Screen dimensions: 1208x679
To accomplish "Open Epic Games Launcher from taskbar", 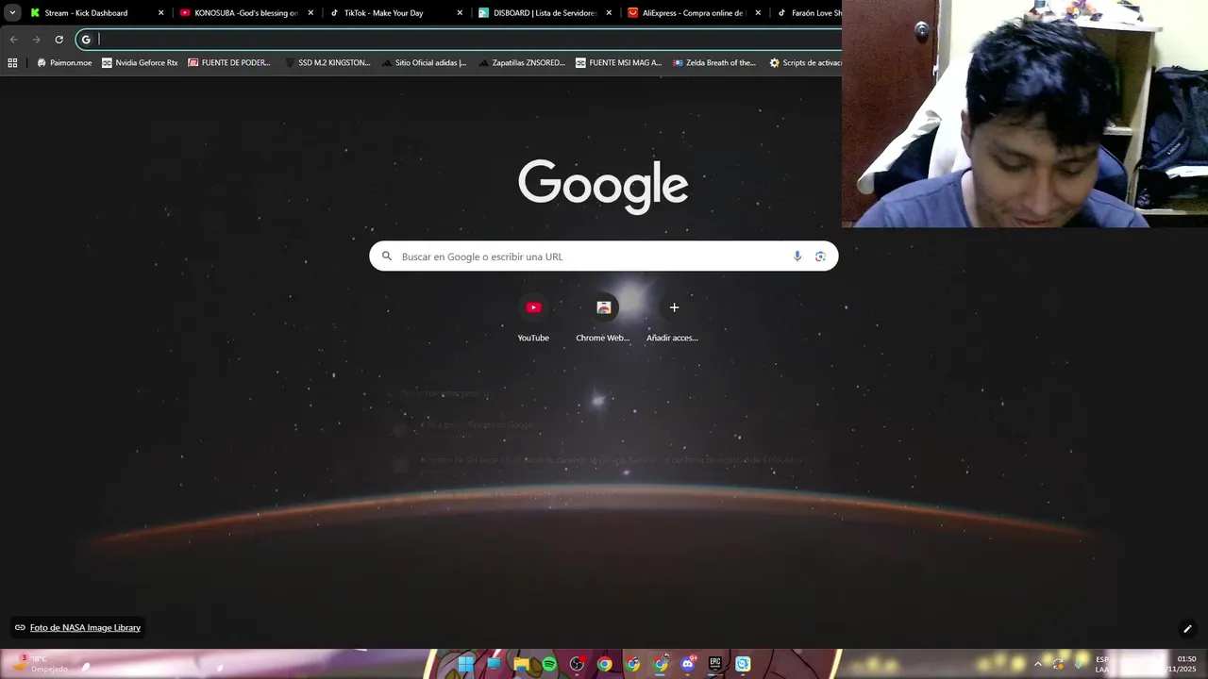I will pos(715,664).
